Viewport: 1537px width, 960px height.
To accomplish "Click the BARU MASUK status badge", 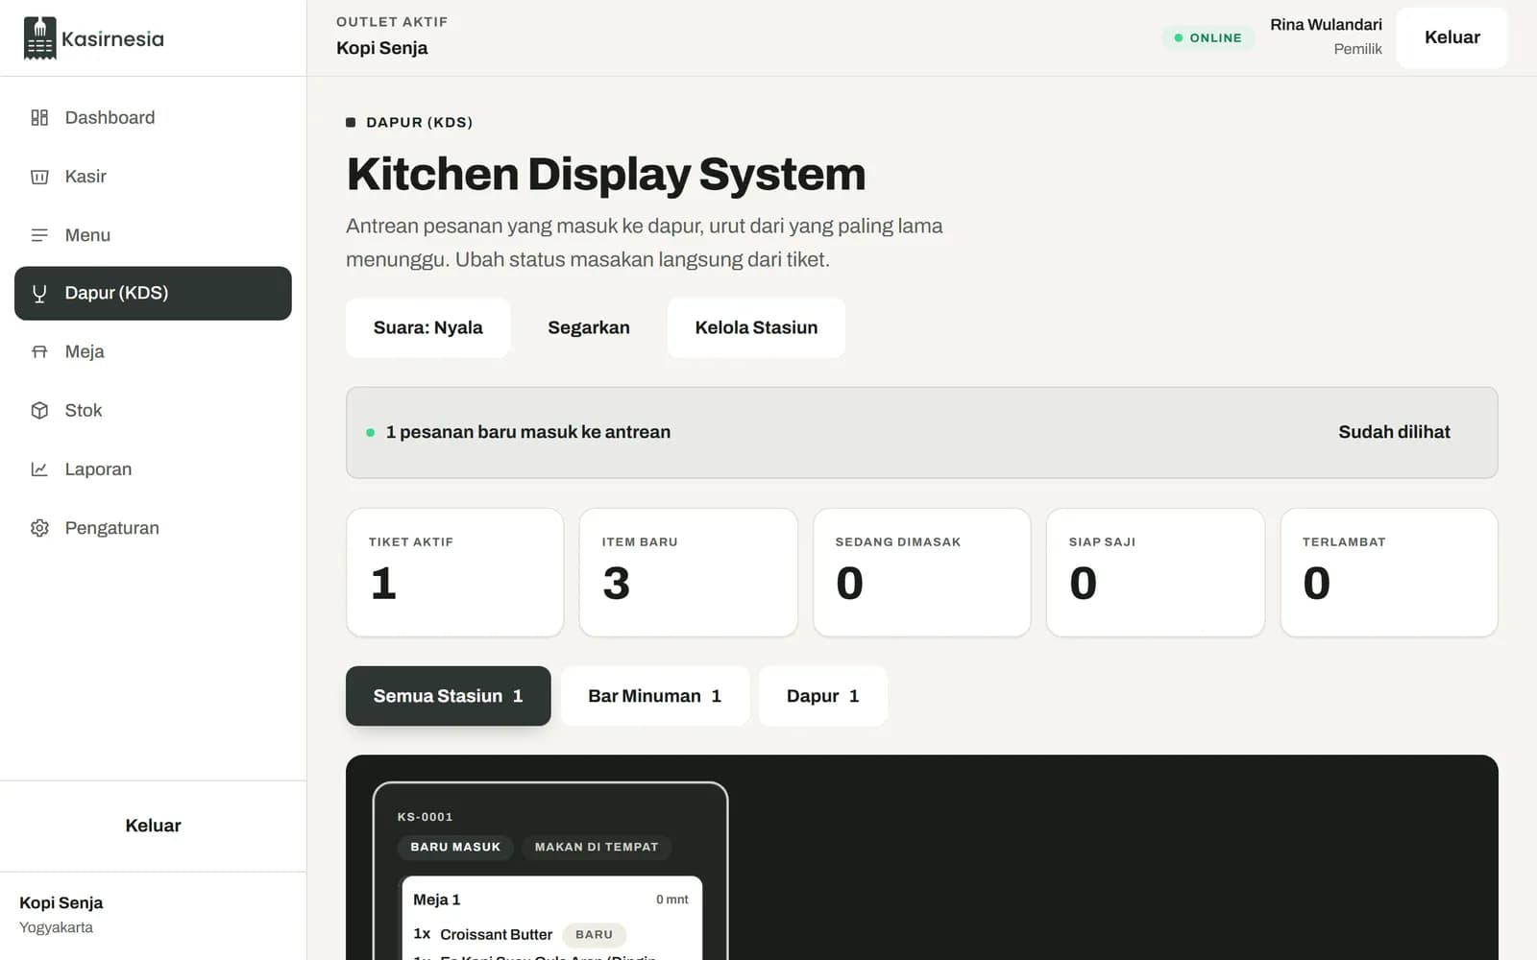I will (455, 847).
